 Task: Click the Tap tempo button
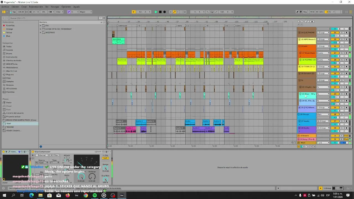click(x=14, y=12)
